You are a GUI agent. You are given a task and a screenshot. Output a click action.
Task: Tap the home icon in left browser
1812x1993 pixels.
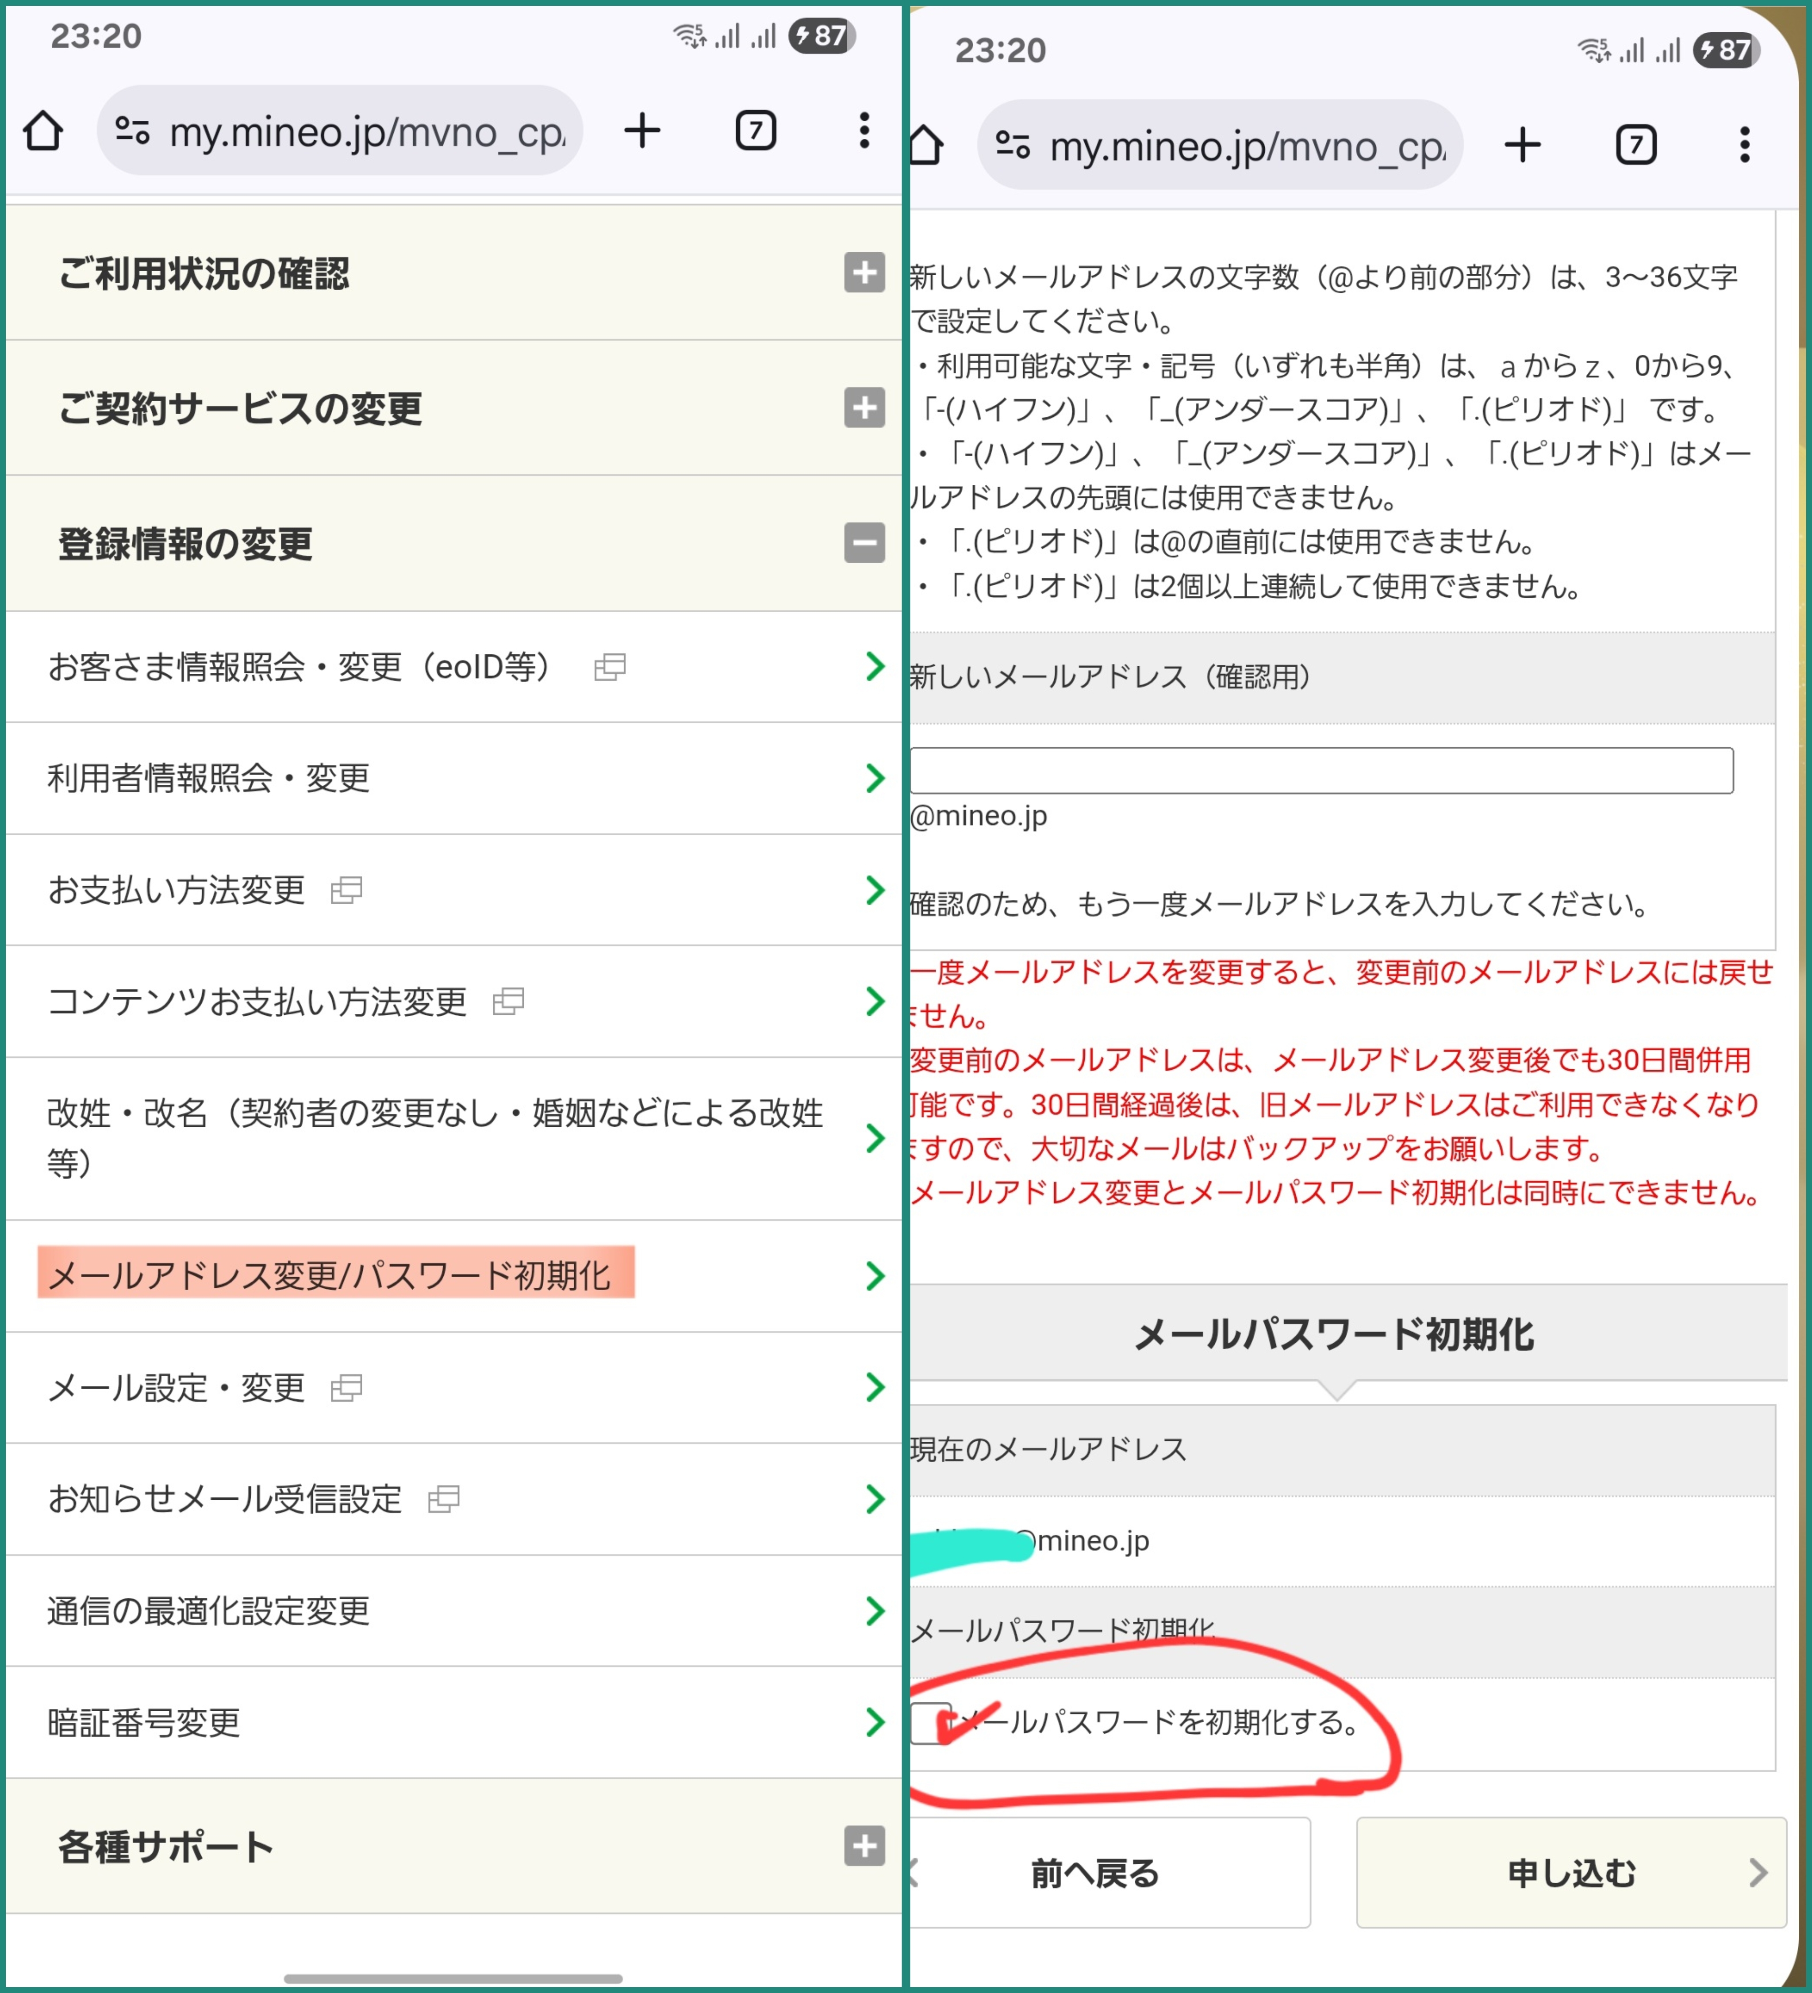coord(42,131)
